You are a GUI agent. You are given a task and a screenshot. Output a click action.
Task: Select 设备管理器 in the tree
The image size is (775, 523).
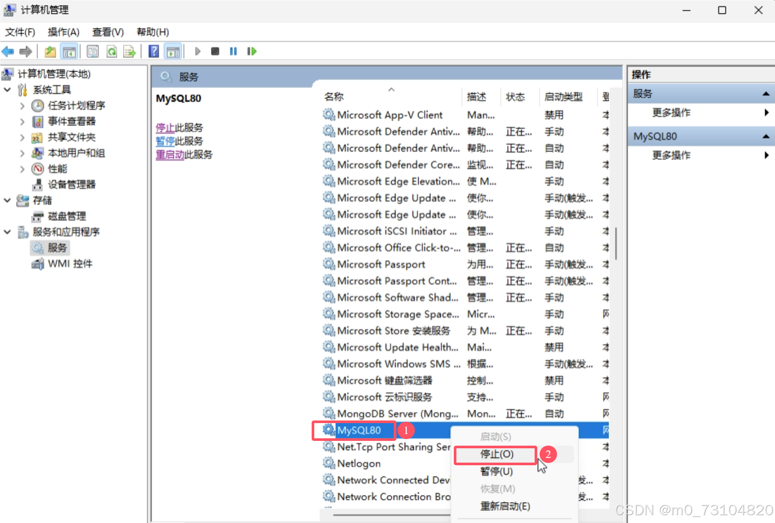[x=72, y=185]
